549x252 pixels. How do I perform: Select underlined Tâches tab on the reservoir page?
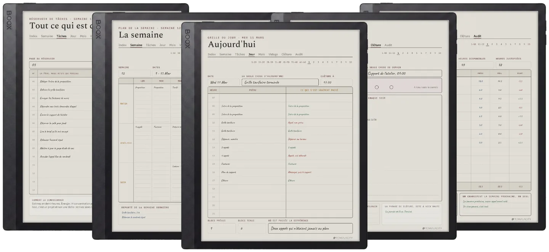[x=61, y=36]
